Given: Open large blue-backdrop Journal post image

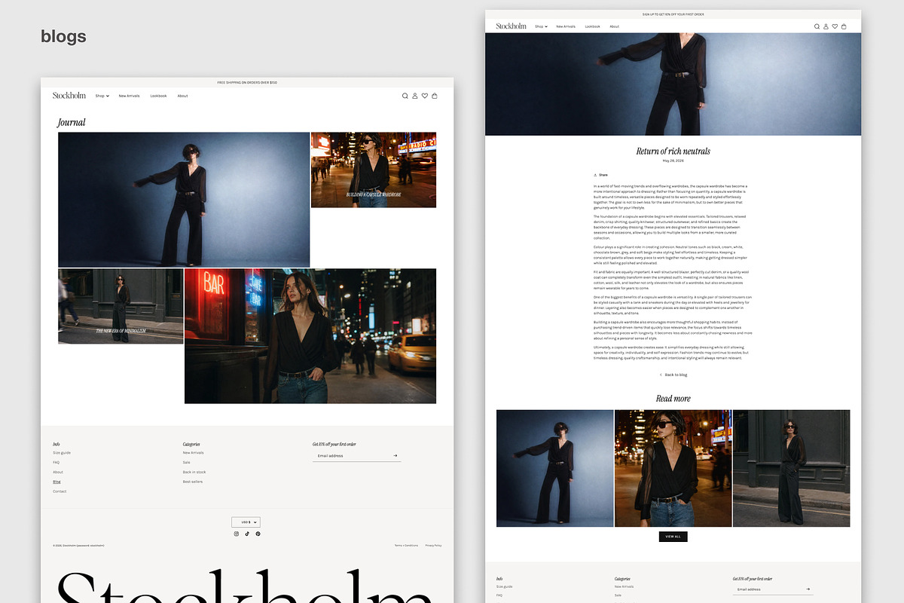Looking at the screenshot, I should click(x=184, y=200).
